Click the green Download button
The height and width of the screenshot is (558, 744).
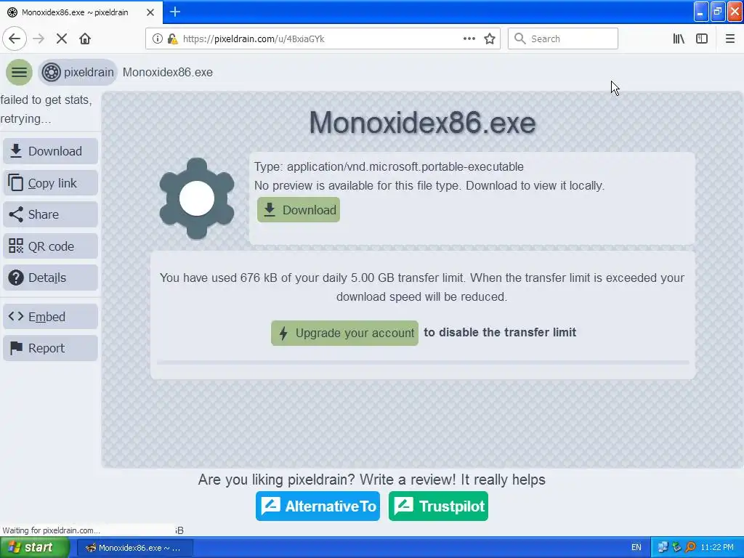point(299,210)
